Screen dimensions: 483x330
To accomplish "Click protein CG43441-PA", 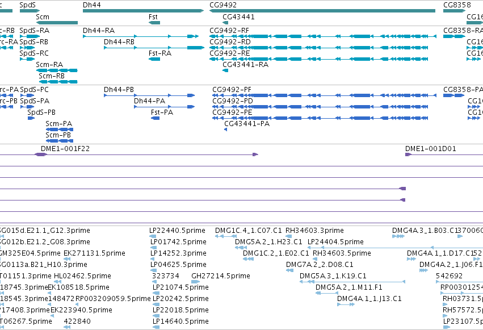I will 226,130.
